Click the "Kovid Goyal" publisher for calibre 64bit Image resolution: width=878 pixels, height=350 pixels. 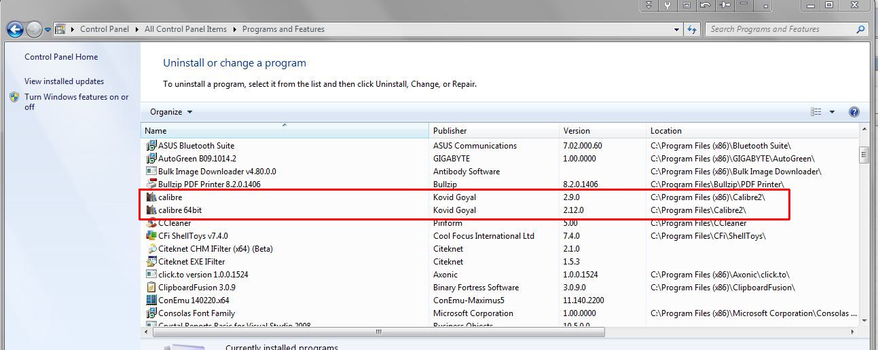[454, 210]
